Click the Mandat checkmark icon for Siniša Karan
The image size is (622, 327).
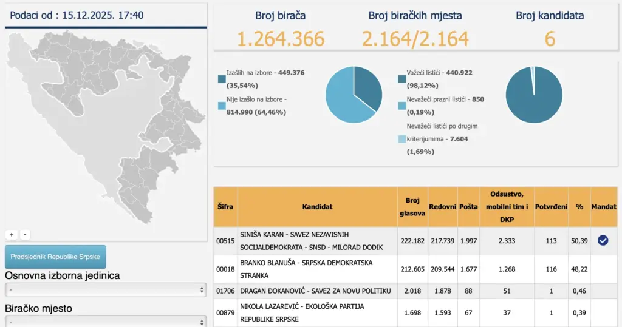coord(603,241)
